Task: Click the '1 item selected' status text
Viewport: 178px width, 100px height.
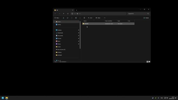Action: (62, 62)
